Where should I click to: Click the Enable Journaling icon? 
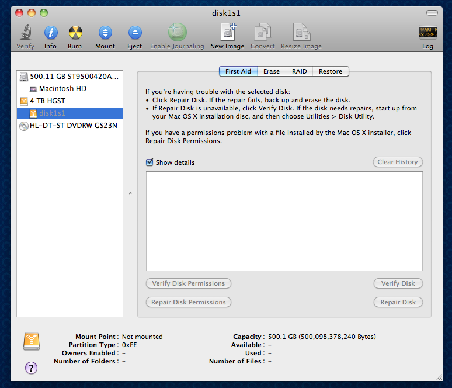click(x=178, y=32)
